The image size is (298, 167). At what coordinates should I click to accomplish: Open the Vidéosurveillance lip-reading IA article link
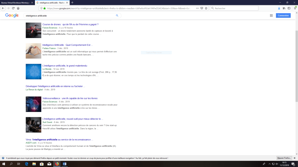(x=70, y=98)
